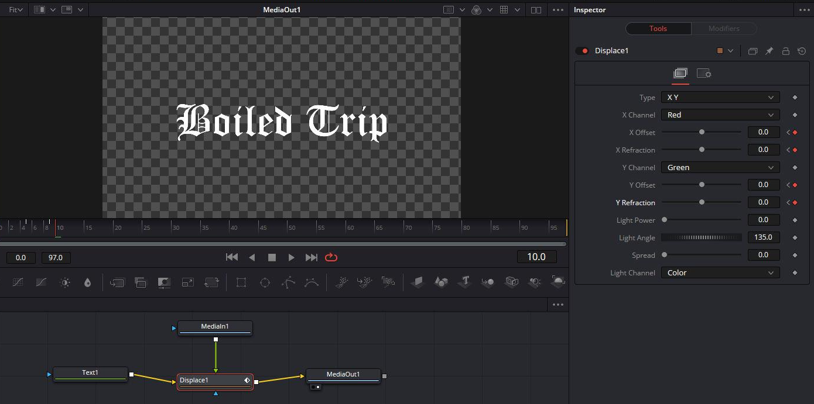This screenshot has width=814, height=404.
Task: Expand the Displace1 node color dropdown arrow
Action: click(730, 51)
